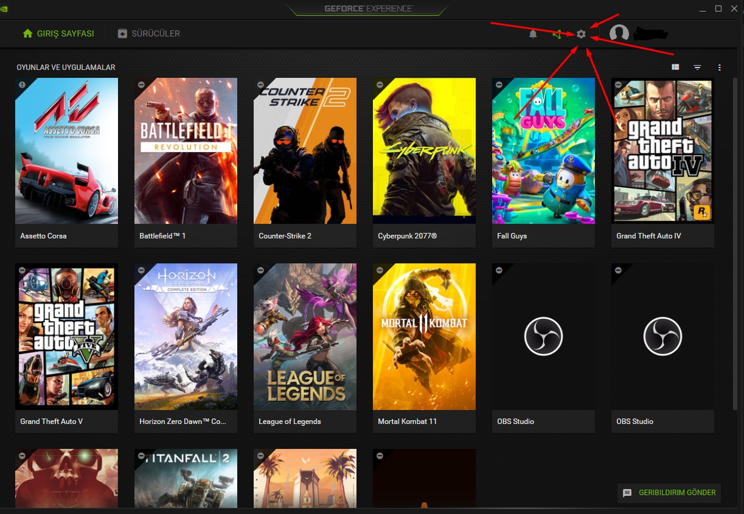Open the Fall Guys cover art

click(544, 151)
